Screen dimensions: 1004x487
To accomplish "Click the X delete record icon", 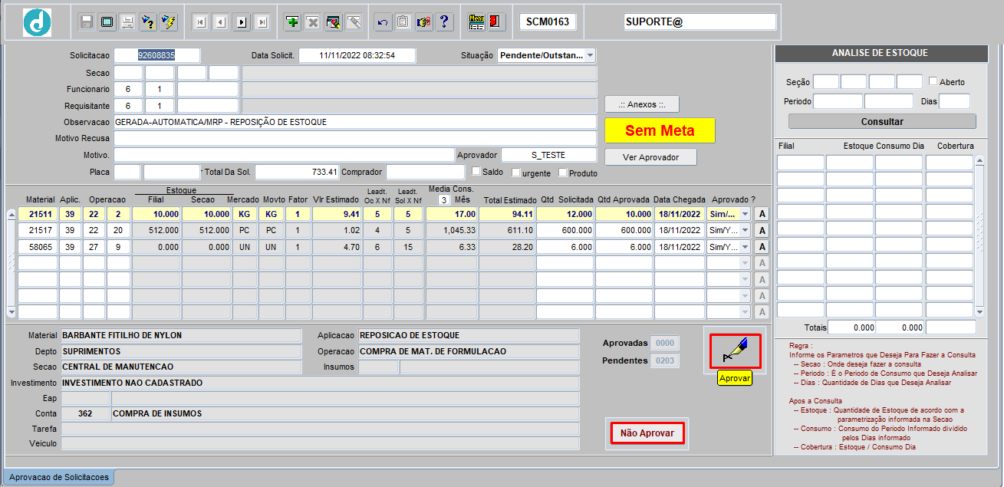I will (x=313, y=22).
